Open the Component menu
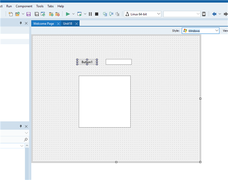The width and height of the screenshot is (228, 180). pos(24,6)
